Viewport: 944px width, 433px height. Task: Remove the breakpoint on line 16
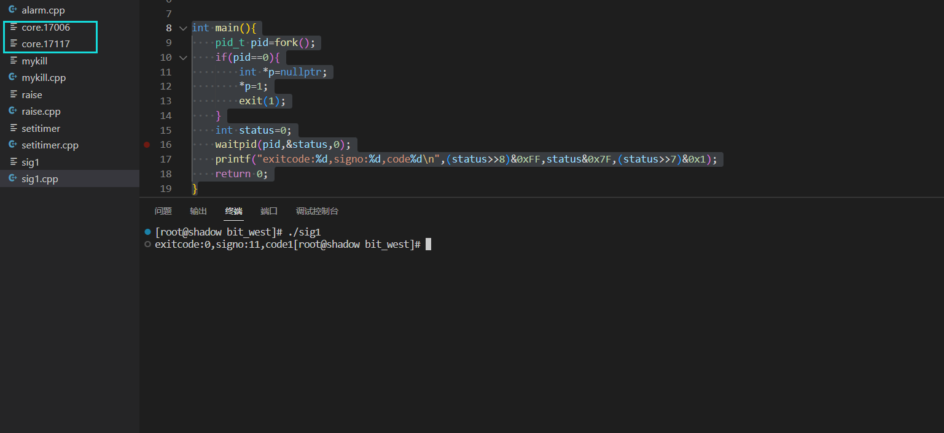pyautogui.click(x=147, y=145)
